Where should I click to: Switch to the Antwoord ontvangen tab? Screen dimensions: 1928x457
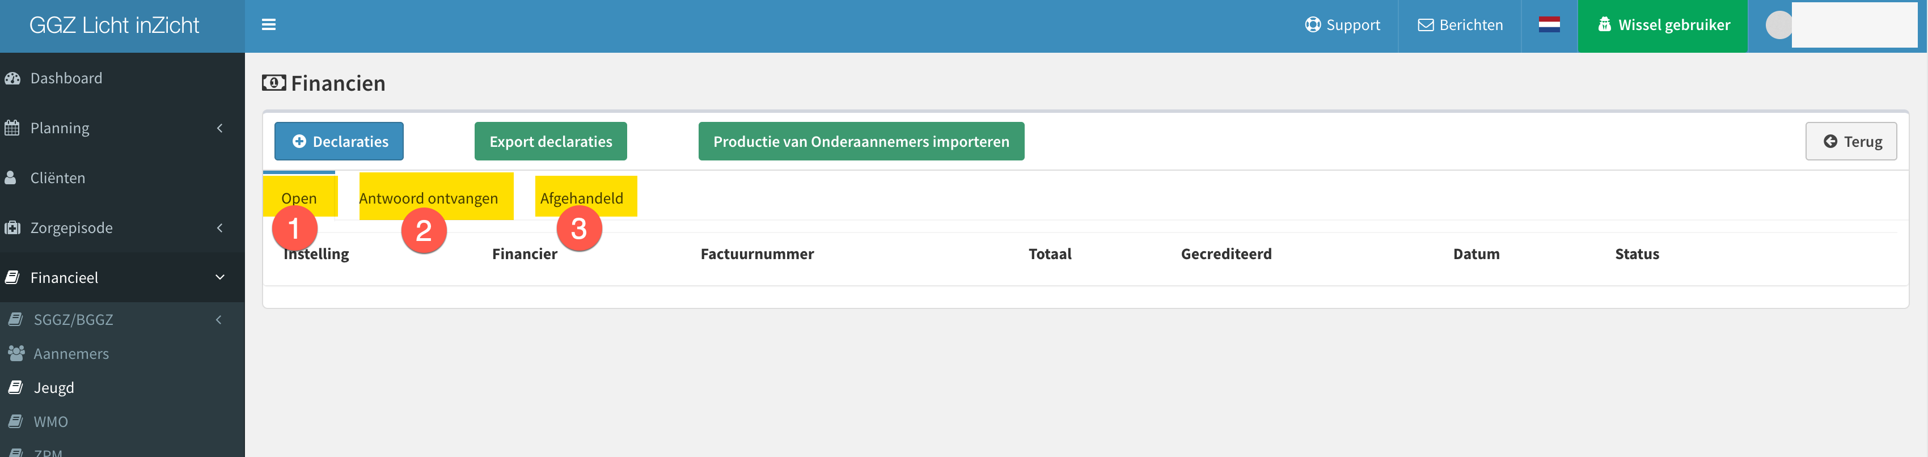428,198
